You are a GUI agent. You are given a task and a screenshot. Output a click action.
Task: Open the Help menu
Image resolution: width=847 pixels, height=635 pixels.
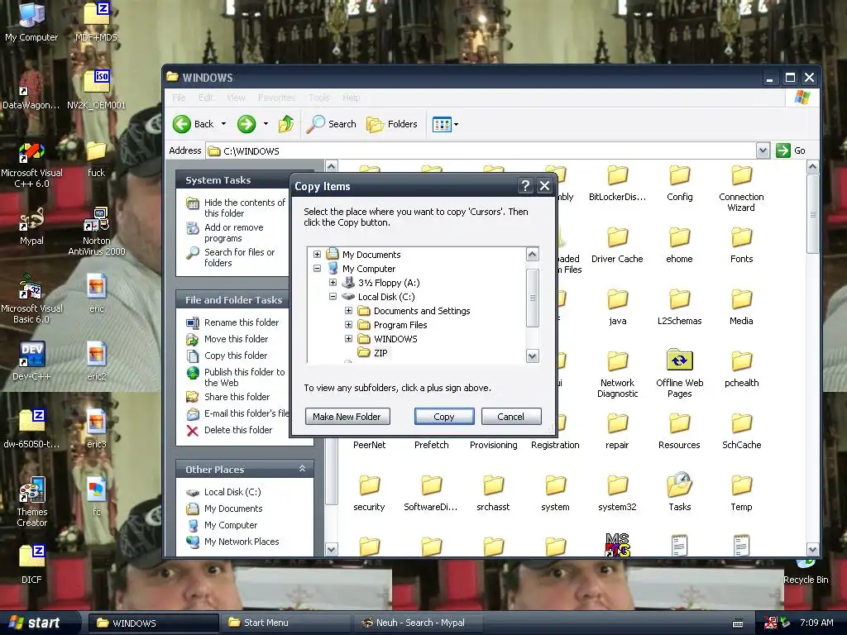(351, 98)
